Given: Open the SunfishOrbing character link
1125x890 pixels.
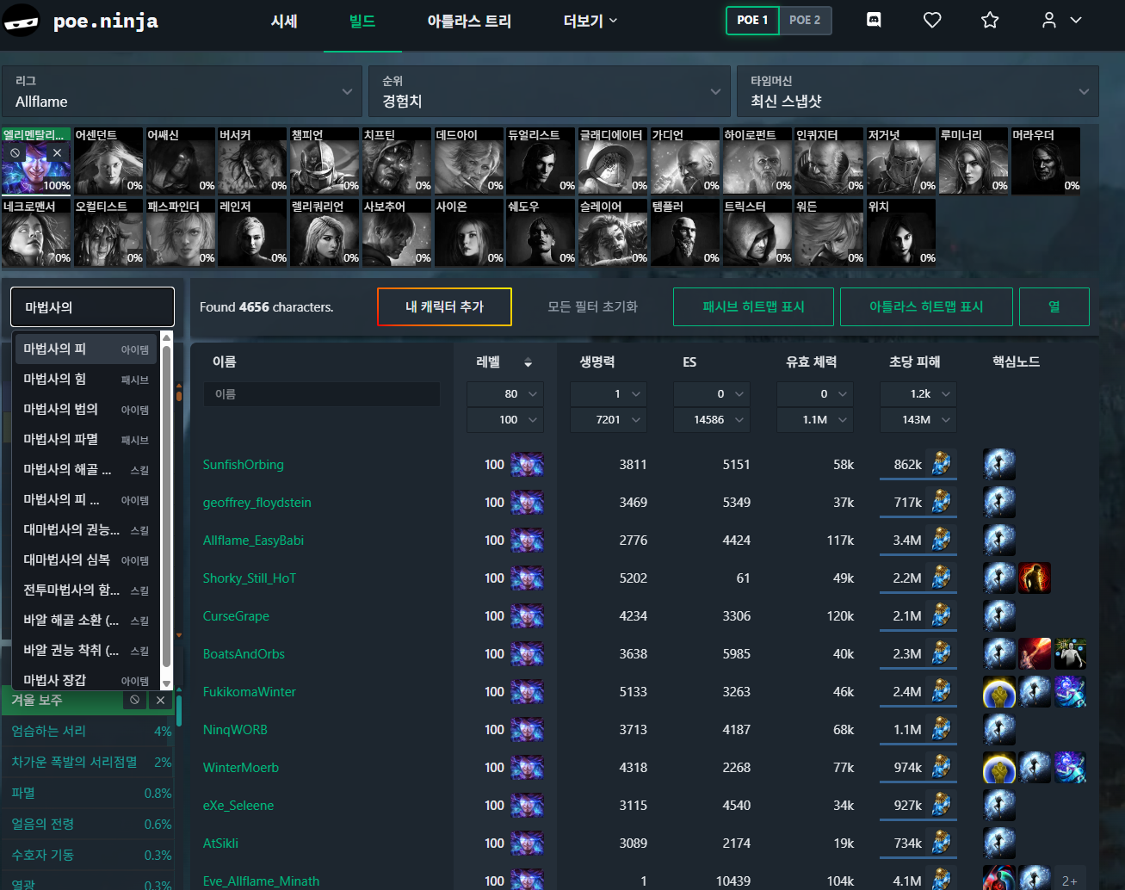Looking at the screenshot, I should 243,465.
